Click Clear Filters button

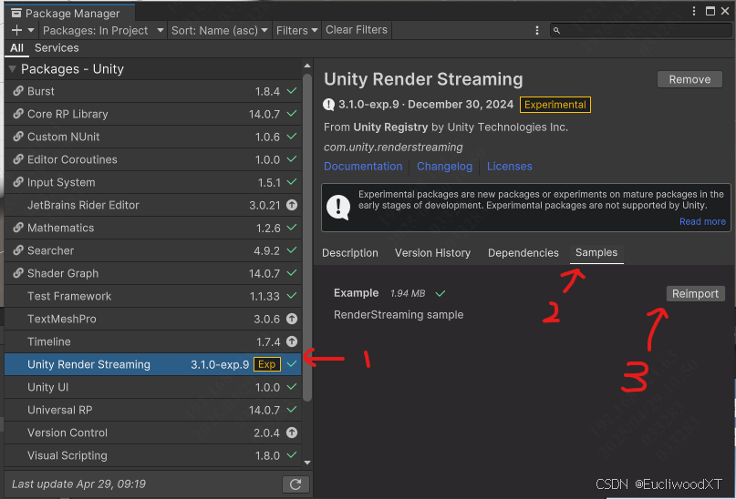[357, 30]
